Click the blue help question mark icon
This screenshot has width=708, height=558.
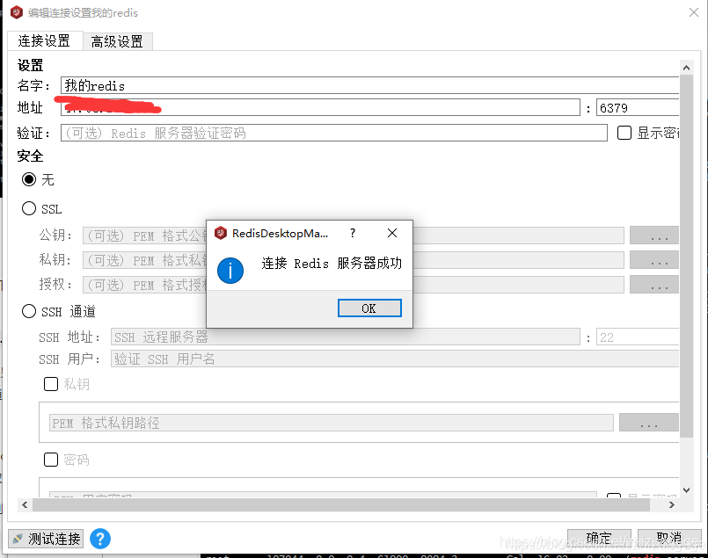[x=100, y=539]
